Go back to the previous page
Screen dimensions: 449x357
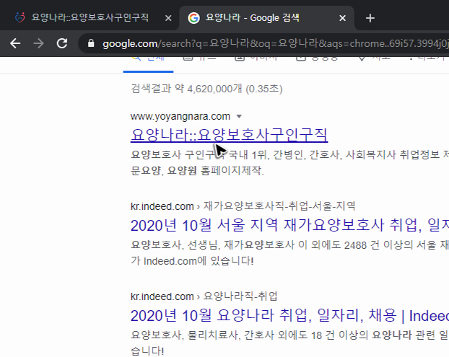pos(15,43)
